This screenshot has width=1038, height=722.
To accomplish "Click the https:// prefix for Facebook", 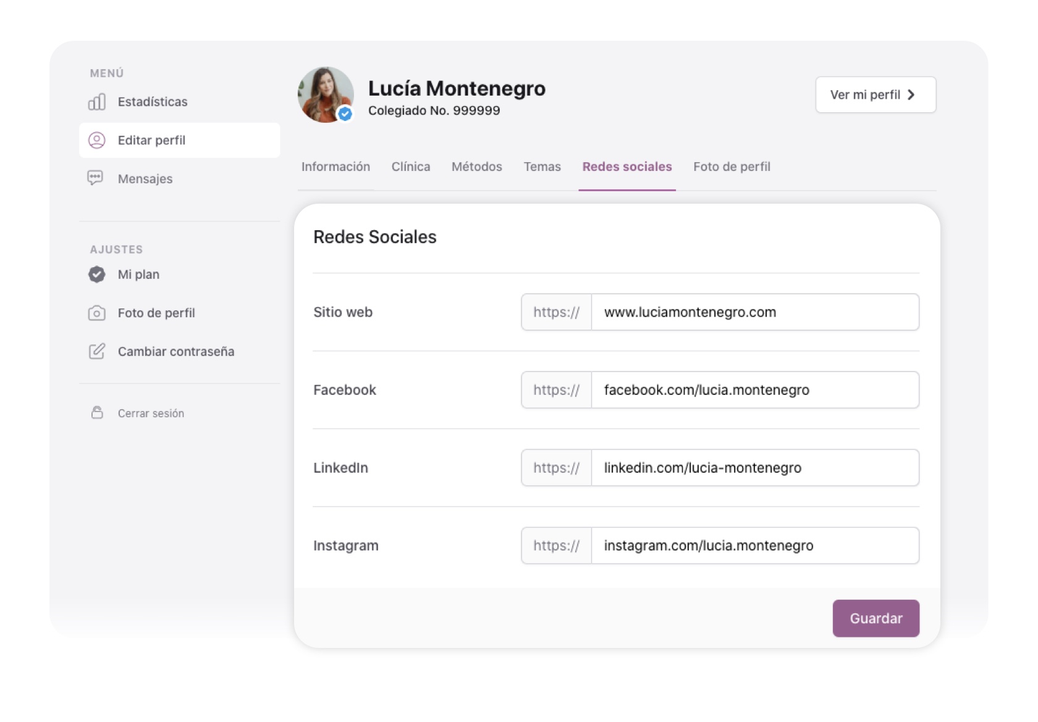I will point(557,390).
